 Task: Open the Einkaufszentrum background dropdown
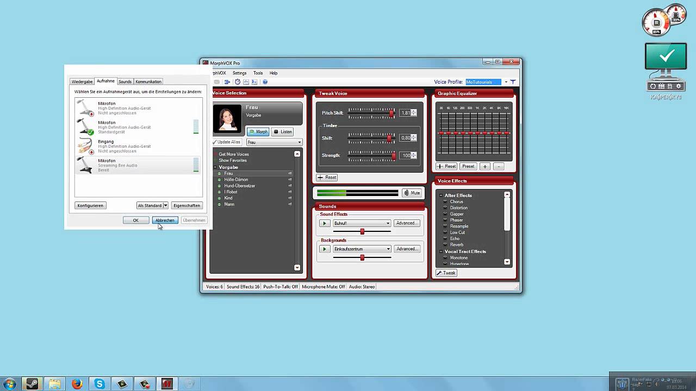click(388, 249)
